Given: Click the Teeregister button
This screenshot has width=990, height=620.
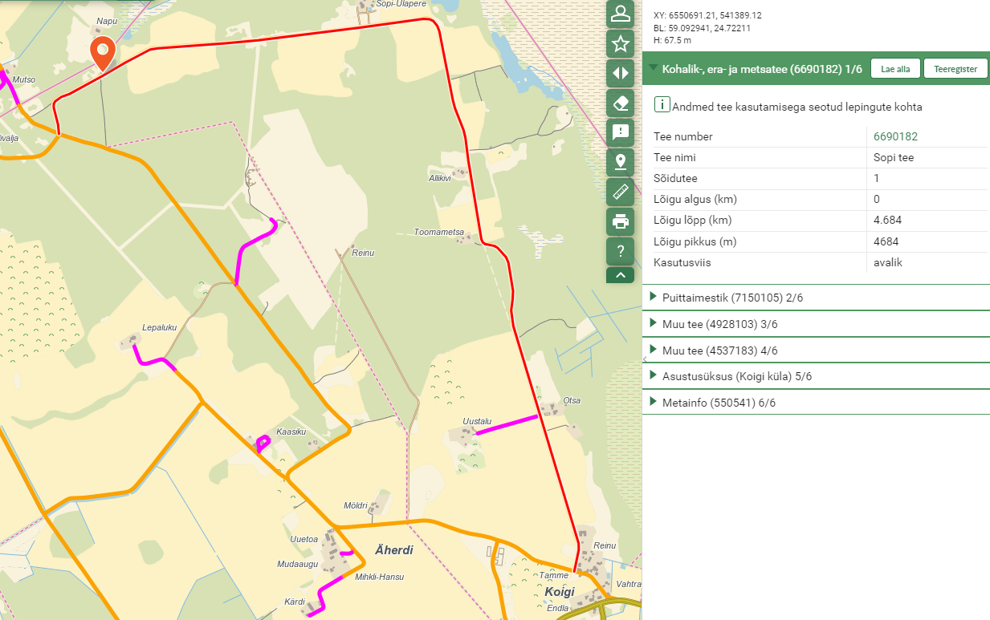Looking at the screenshot, I should [x=955, y=69].
